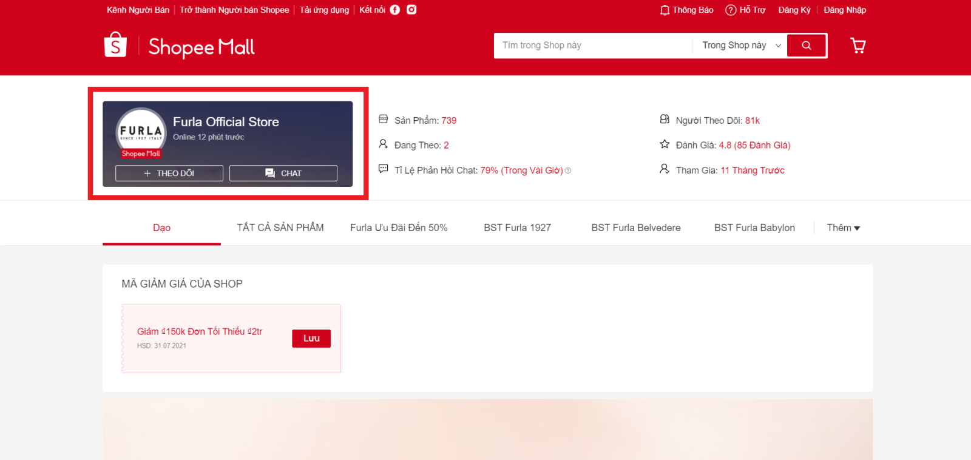Expand the 'Trong Shop này' search scope dropdown
This screenshot has width=971, height=460.
click(x=740, y=46)
